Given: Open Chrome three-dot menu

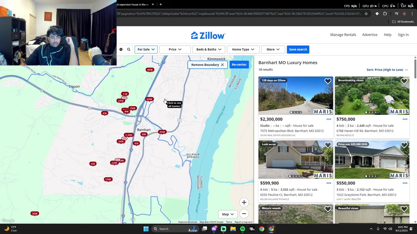Looking at the screenshot, I should (x=412, y=14).
